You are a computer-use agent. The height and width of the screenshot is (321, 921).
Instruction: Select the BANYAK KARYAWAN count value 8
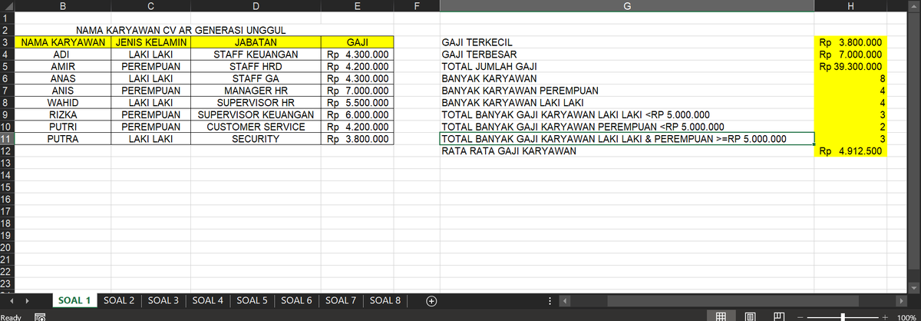pos(851,79)
